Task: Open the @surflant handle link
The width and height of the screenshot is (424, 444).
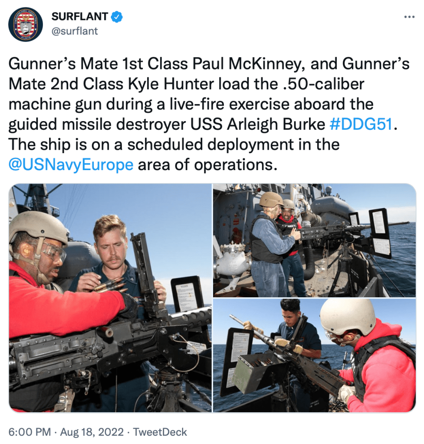Action: tap(75, 31)
